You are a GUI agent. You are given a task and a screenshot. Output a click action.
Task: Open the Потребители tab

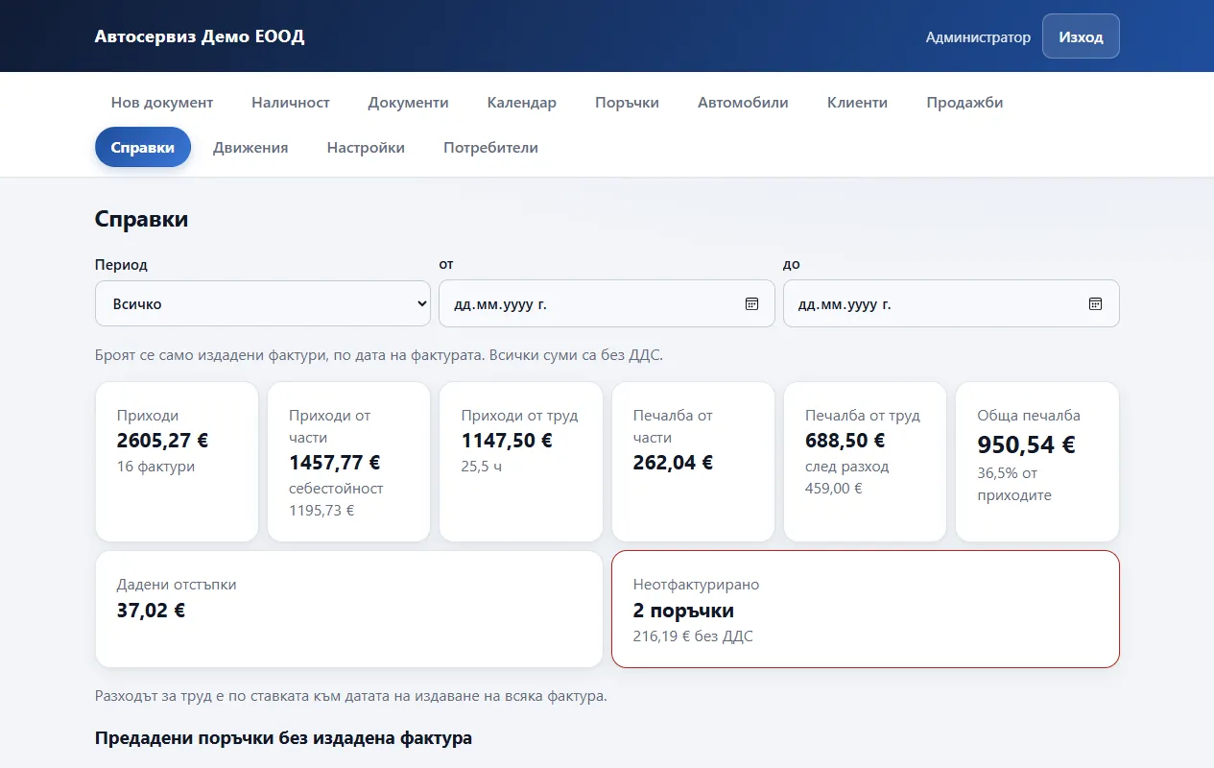(x=490, y=147)
